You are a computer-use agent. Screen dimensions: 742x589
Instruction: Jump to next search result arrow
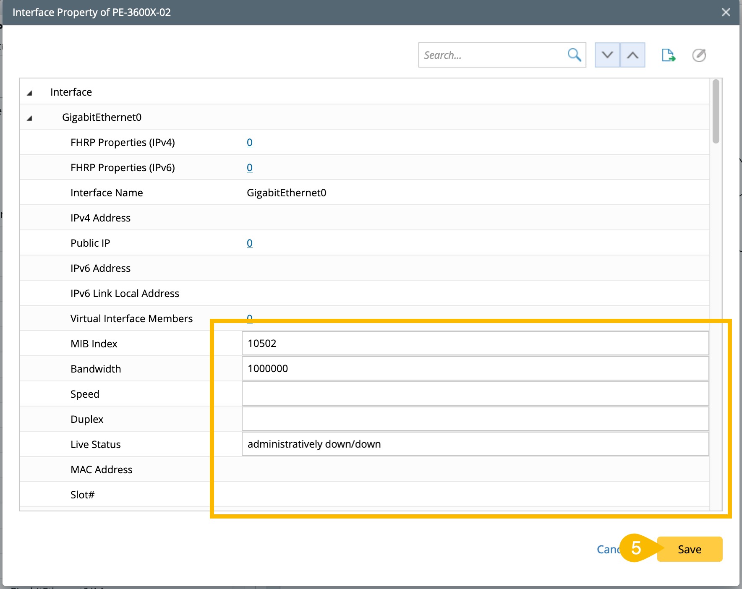pos(607,55)
